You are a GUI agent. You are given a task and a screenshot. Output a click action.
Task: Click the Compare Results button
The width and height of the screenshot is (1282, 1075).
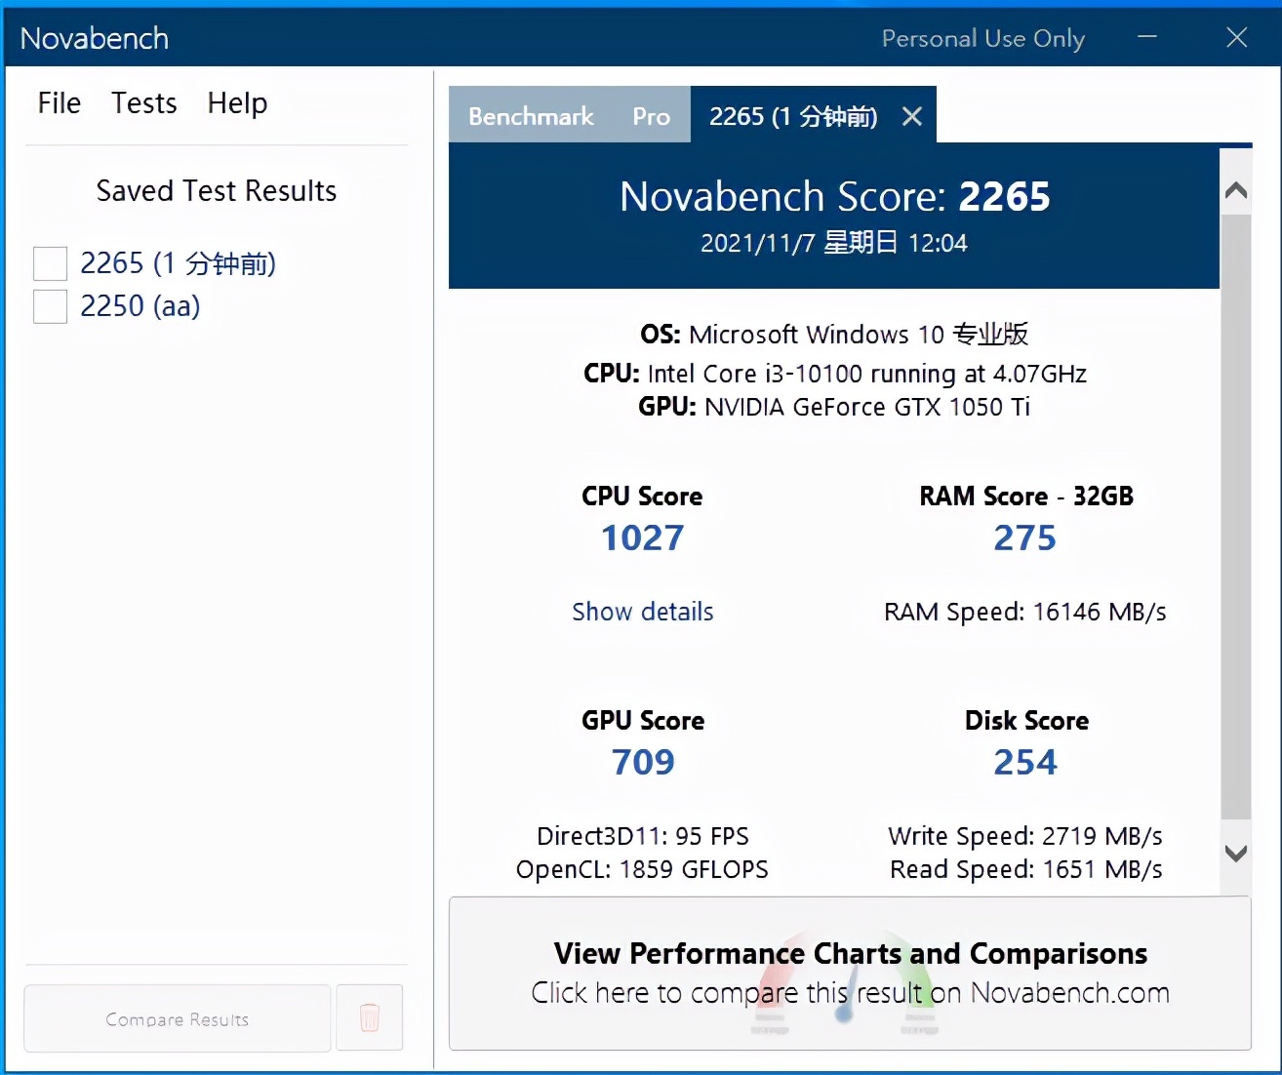(x=177, y=1018)
